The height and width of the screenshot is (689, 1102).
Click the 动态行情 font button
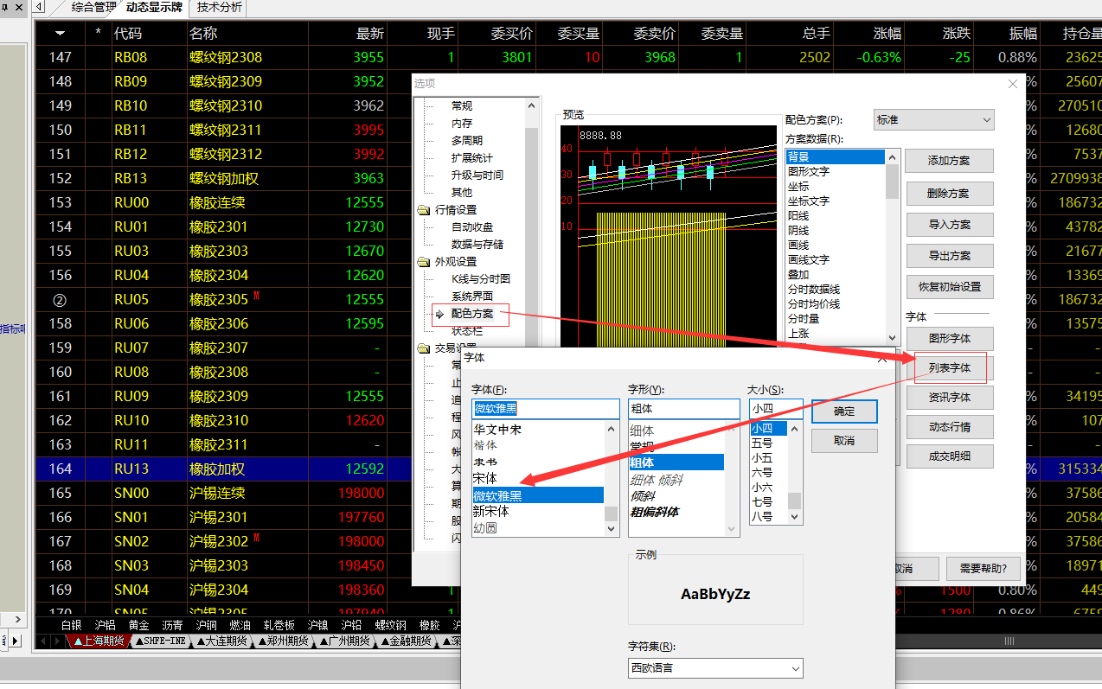point(949,426)
